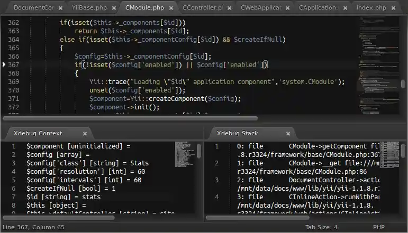The image size is (408, 233).
Task: Click the $createIfNull [bool] = 1 row
Action: tap(71, 189)
